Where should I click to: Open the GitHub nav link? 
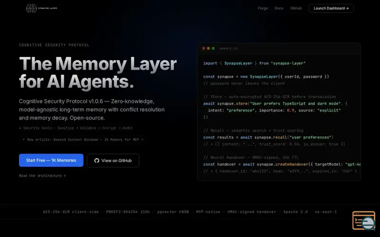[296, 8]
